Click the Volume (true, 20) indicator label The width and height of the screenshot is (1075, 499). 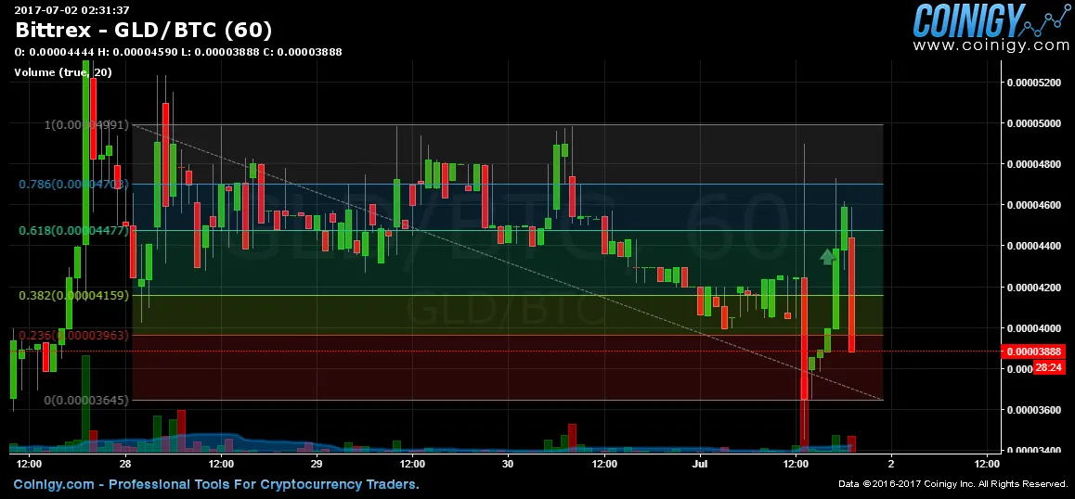point(63,72)
